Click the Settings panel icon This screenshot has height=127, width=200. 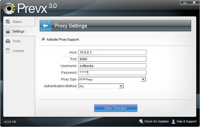coord(8,31)
